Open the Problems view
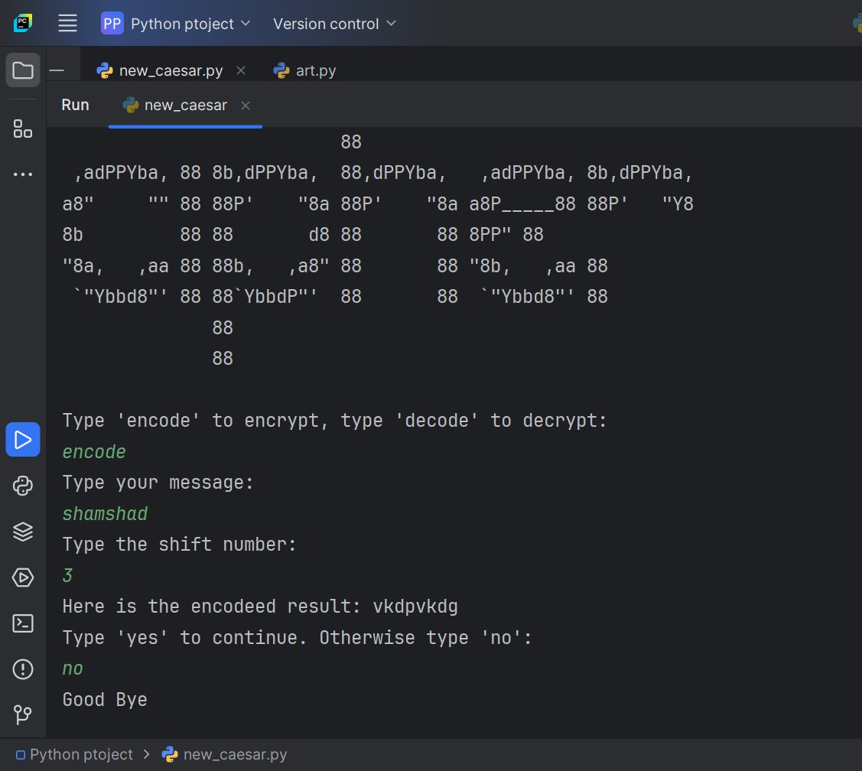This screenshot has height=771, width=862. [22, 669]
